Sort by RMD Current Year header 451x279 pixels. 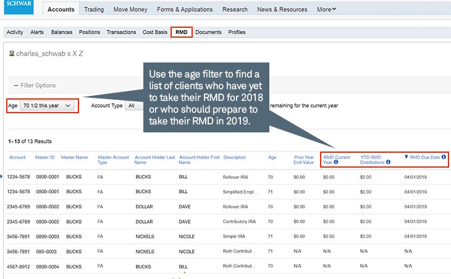(x=337, y=160)
